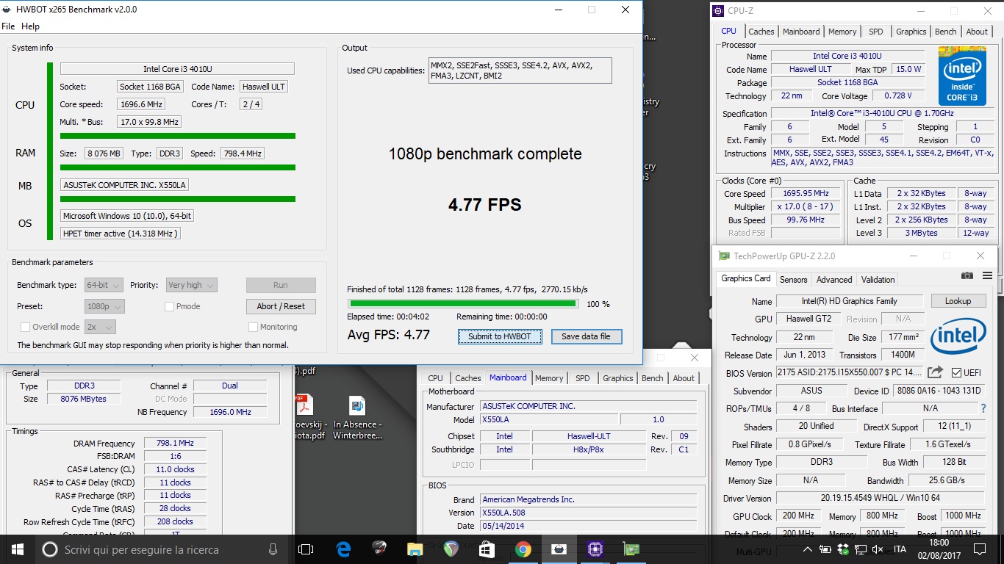Click the Abort / Reset button
This screenshot has width=1004, height=564.
point(281,306)
